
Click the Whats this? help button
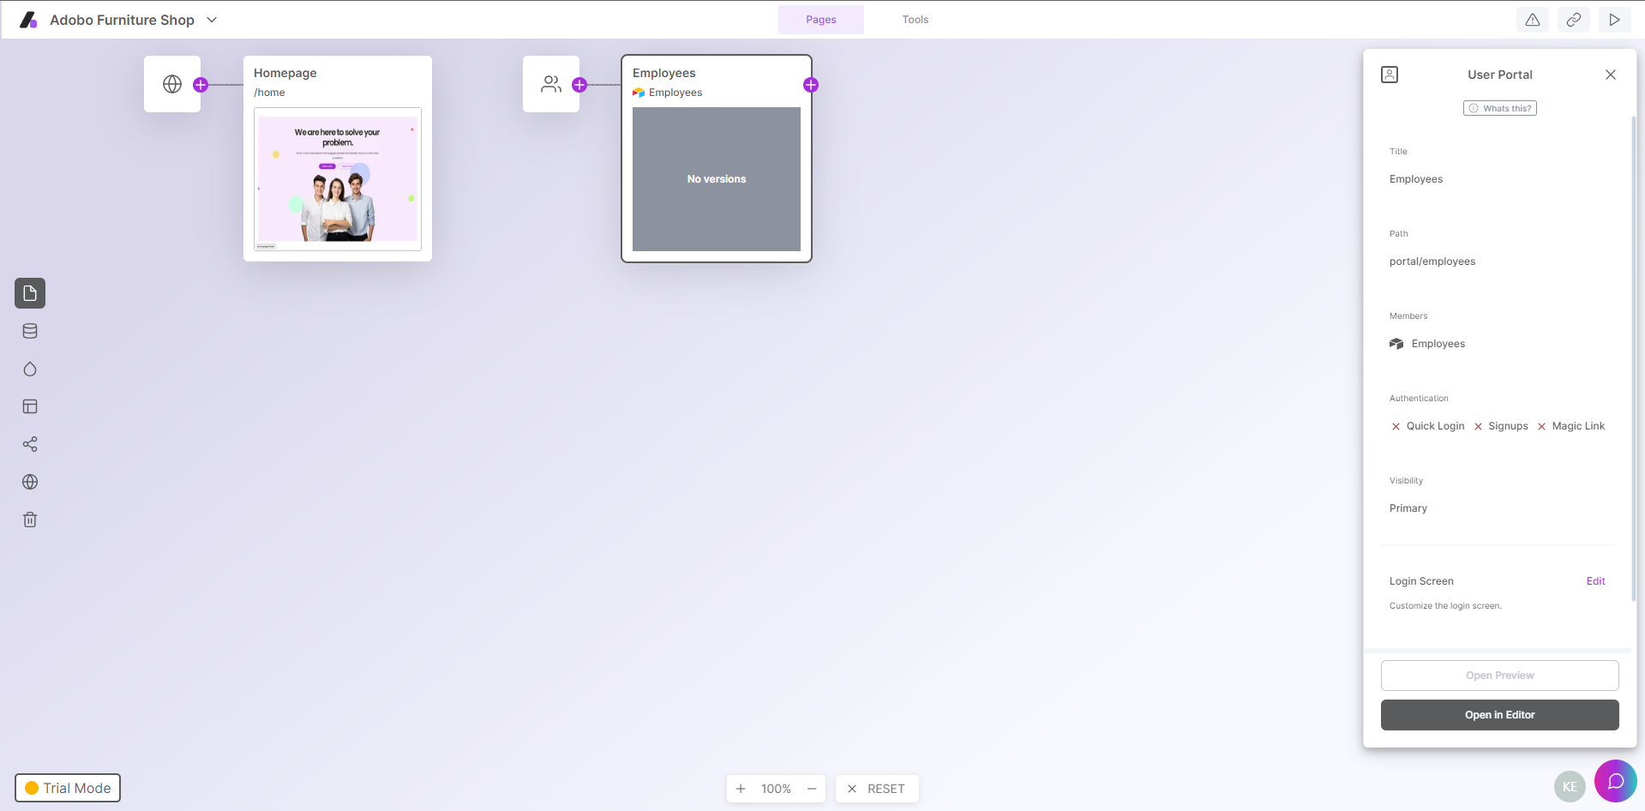pos(1500,108)
